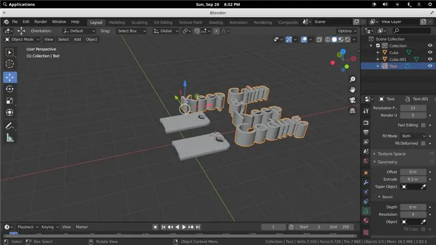Select the Annotate tool
The image size is (436, 245).
pos(10,126)
